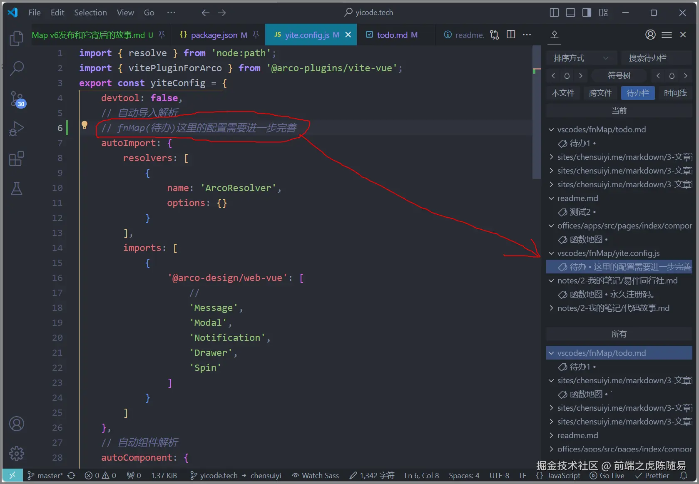Image resolution: width=699 pixels, height=484 pixels.
Task: Collapse the expanded sites/chensuiyi.me group under 所有
Action: point(551,380)
